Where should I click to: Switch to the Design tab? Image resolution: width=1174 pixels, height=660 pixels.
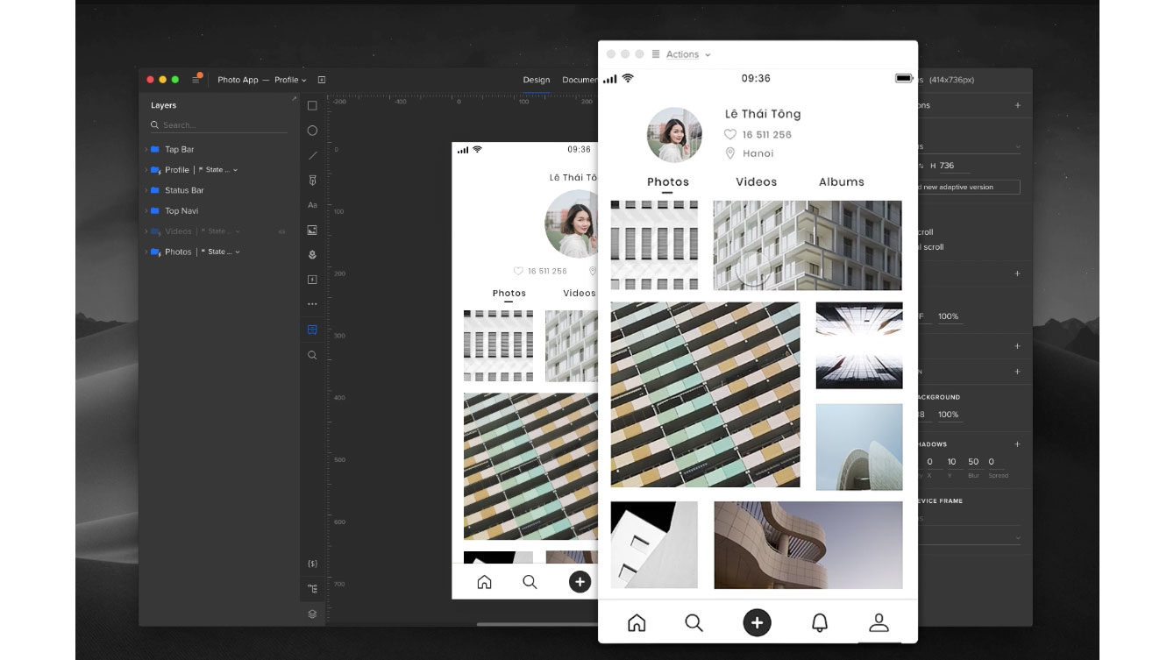pos(536,80)
